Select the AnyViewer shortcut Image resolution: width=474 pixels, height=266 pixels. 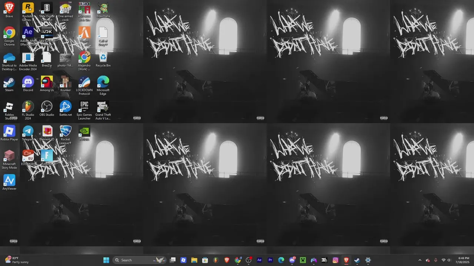coord(9,183)
